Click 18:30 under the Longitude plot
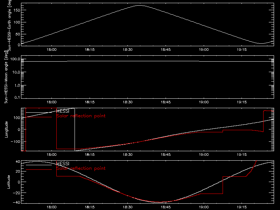280x210 pixels. 128,155
